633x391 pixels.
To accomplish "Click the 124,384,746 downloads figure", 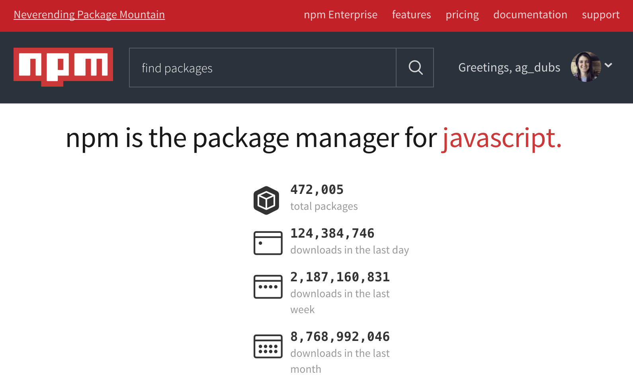I will 332,233.
